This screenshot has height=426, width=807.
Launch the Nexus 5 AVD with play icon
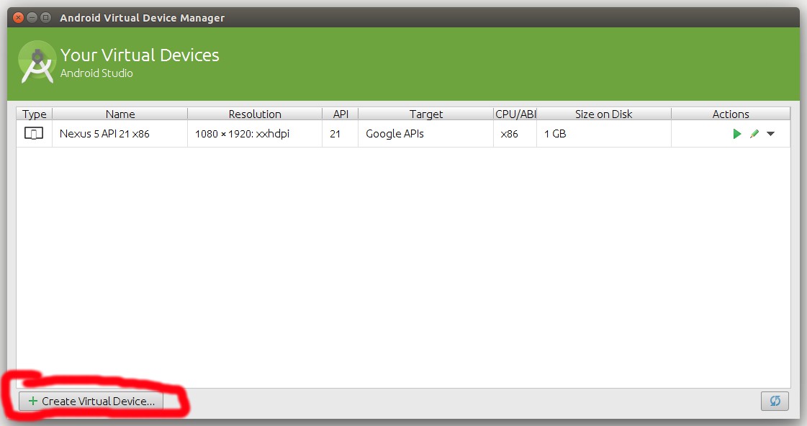point(736,134)
